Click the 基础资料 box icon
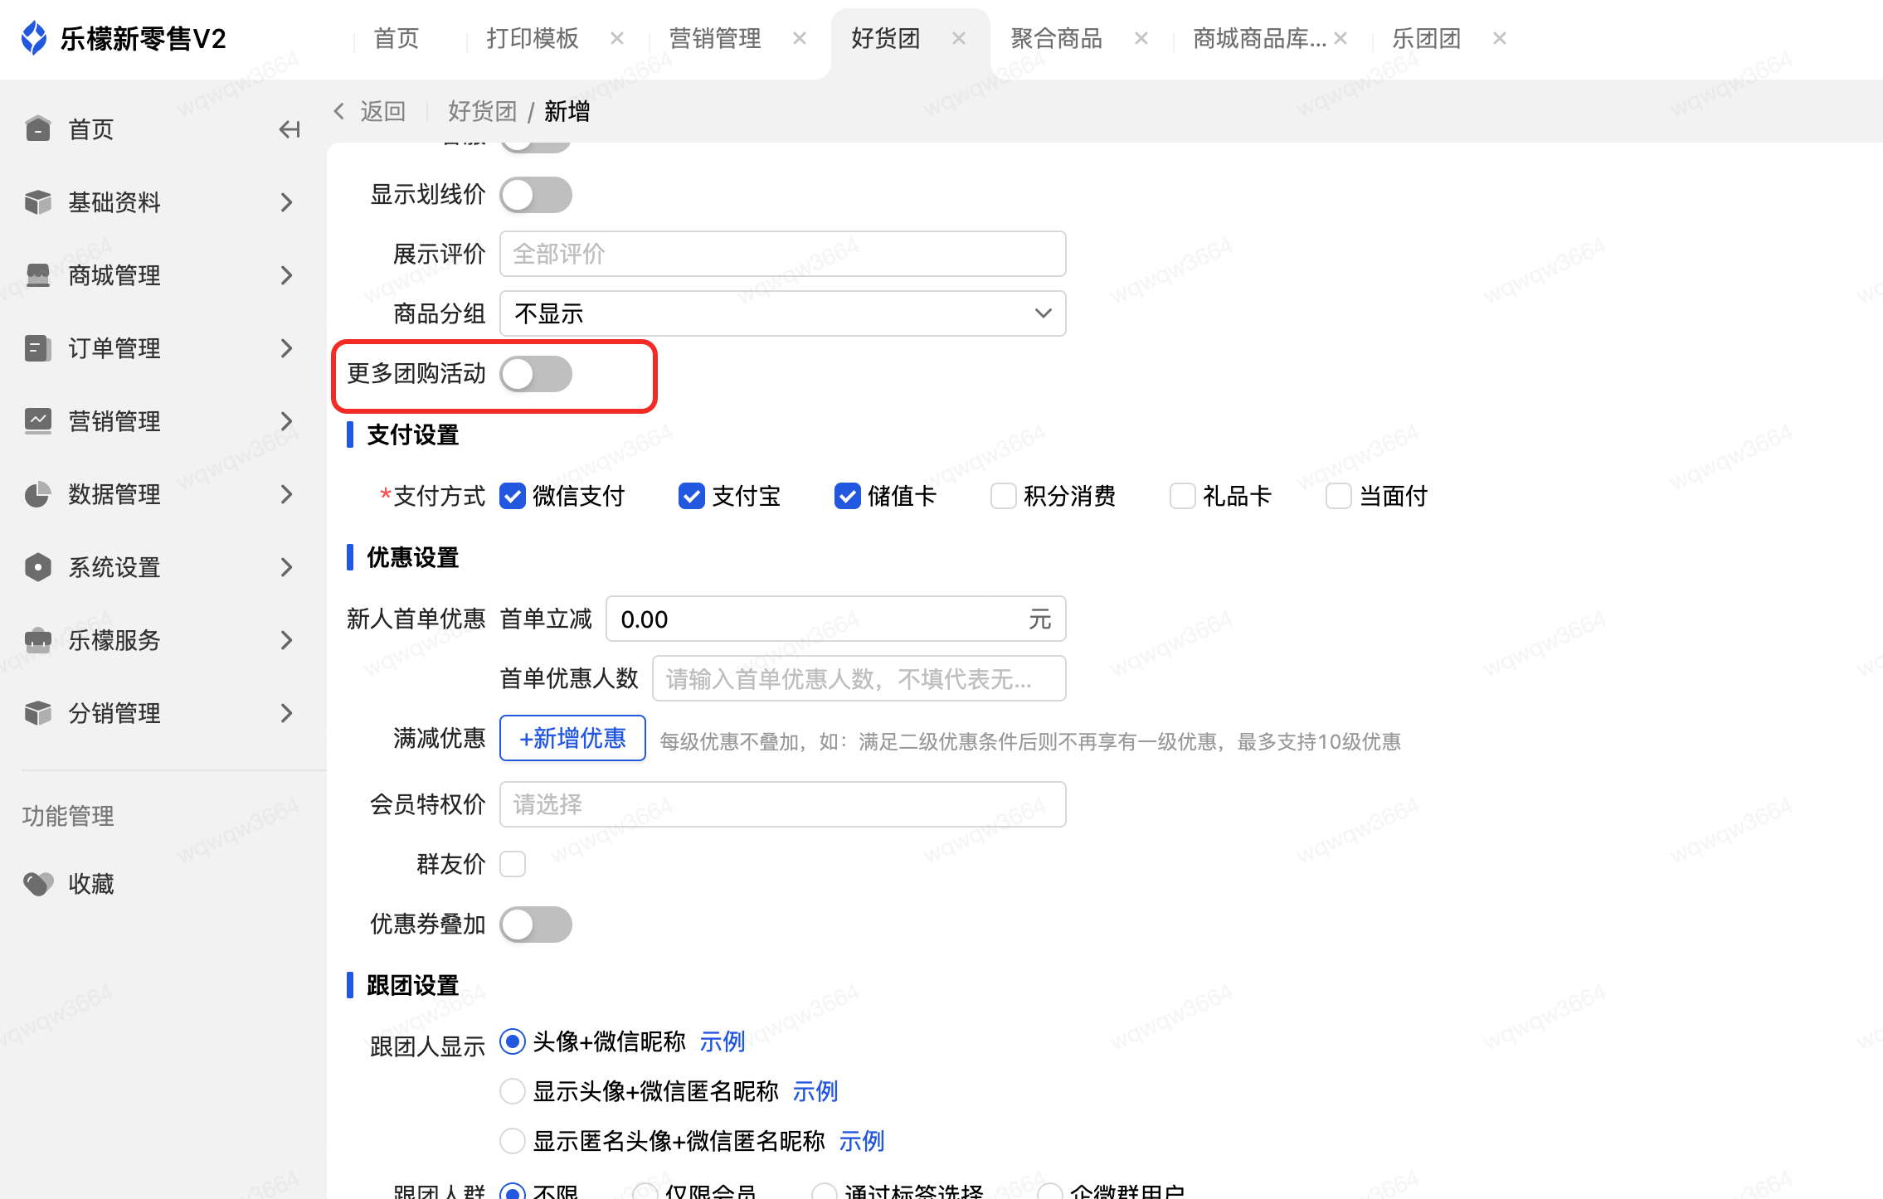The image size is (1883, 1199). point(38,202)
